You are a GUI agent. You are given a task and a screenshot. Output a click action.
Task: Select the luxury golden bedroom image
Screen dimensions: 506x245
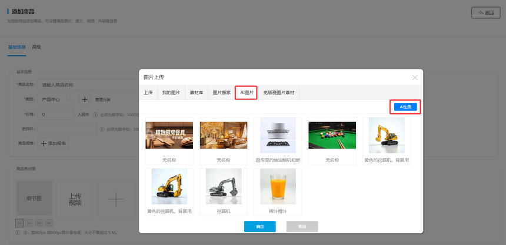pyautogui.click(x=224, y=135)
